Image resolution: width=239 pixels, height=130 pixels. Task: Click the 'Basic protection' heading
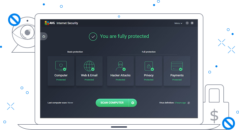coord(75,52)
